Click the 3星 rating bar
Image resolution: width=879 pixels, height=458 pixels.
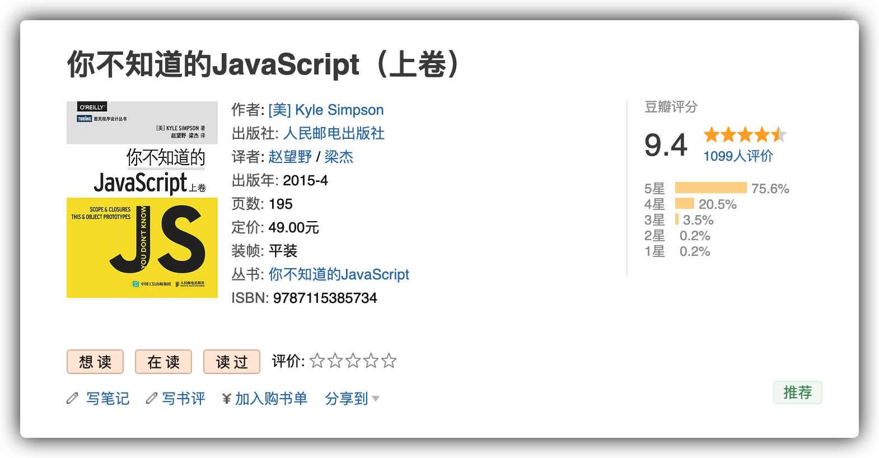tap(677, 219)
